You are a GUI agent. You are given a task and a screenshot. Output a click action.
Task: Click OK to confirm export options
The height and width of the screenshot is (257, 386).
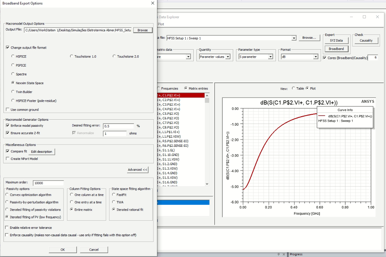(x=63, y=250)
